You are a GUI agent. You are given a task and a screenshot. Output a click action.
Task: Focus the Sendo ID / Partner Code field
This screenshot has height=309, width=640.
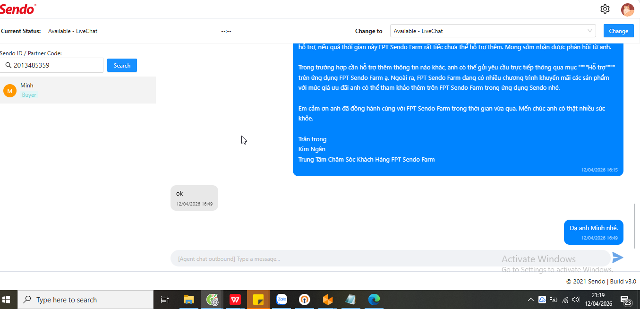[x=51, y=65]
